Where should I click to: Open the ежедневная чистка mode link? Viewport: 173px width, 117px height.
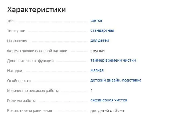[x=109, y=100]
